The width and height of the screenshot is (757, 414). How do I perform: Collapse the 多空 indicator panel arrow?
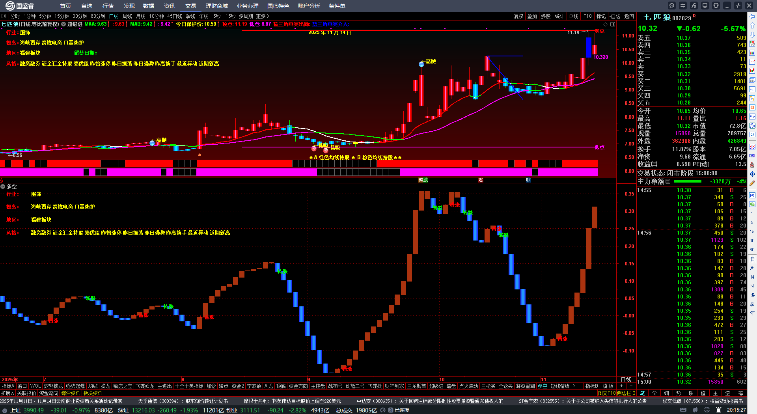click(x=3, y=186)
